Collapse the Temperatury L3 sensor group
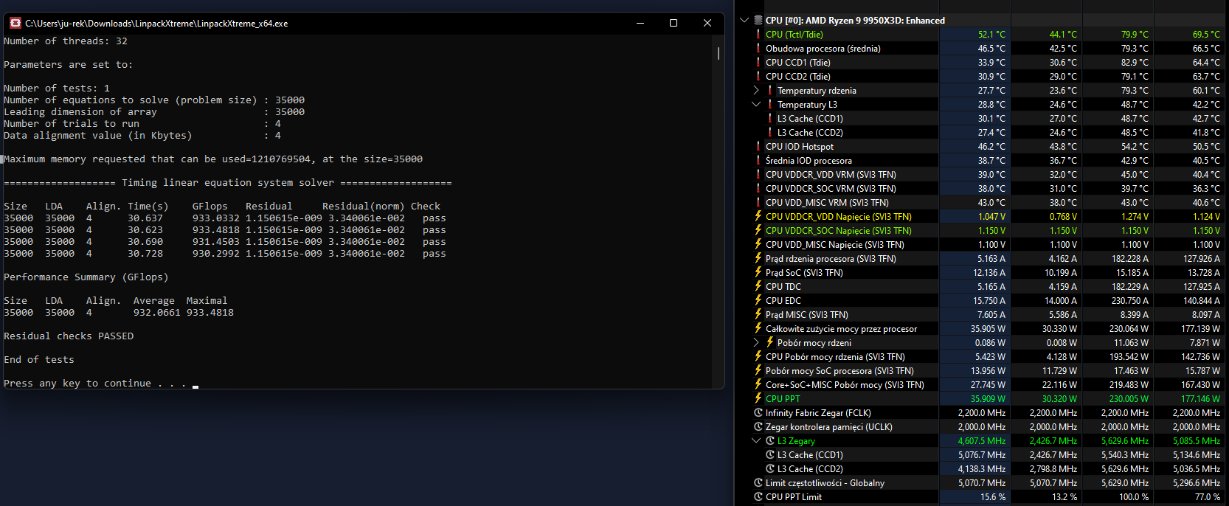The image size is (1229, 506). [755, 105]
